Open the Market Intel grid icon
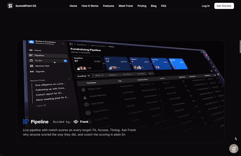Screen dimensions: 241x156 click(32, 66)
